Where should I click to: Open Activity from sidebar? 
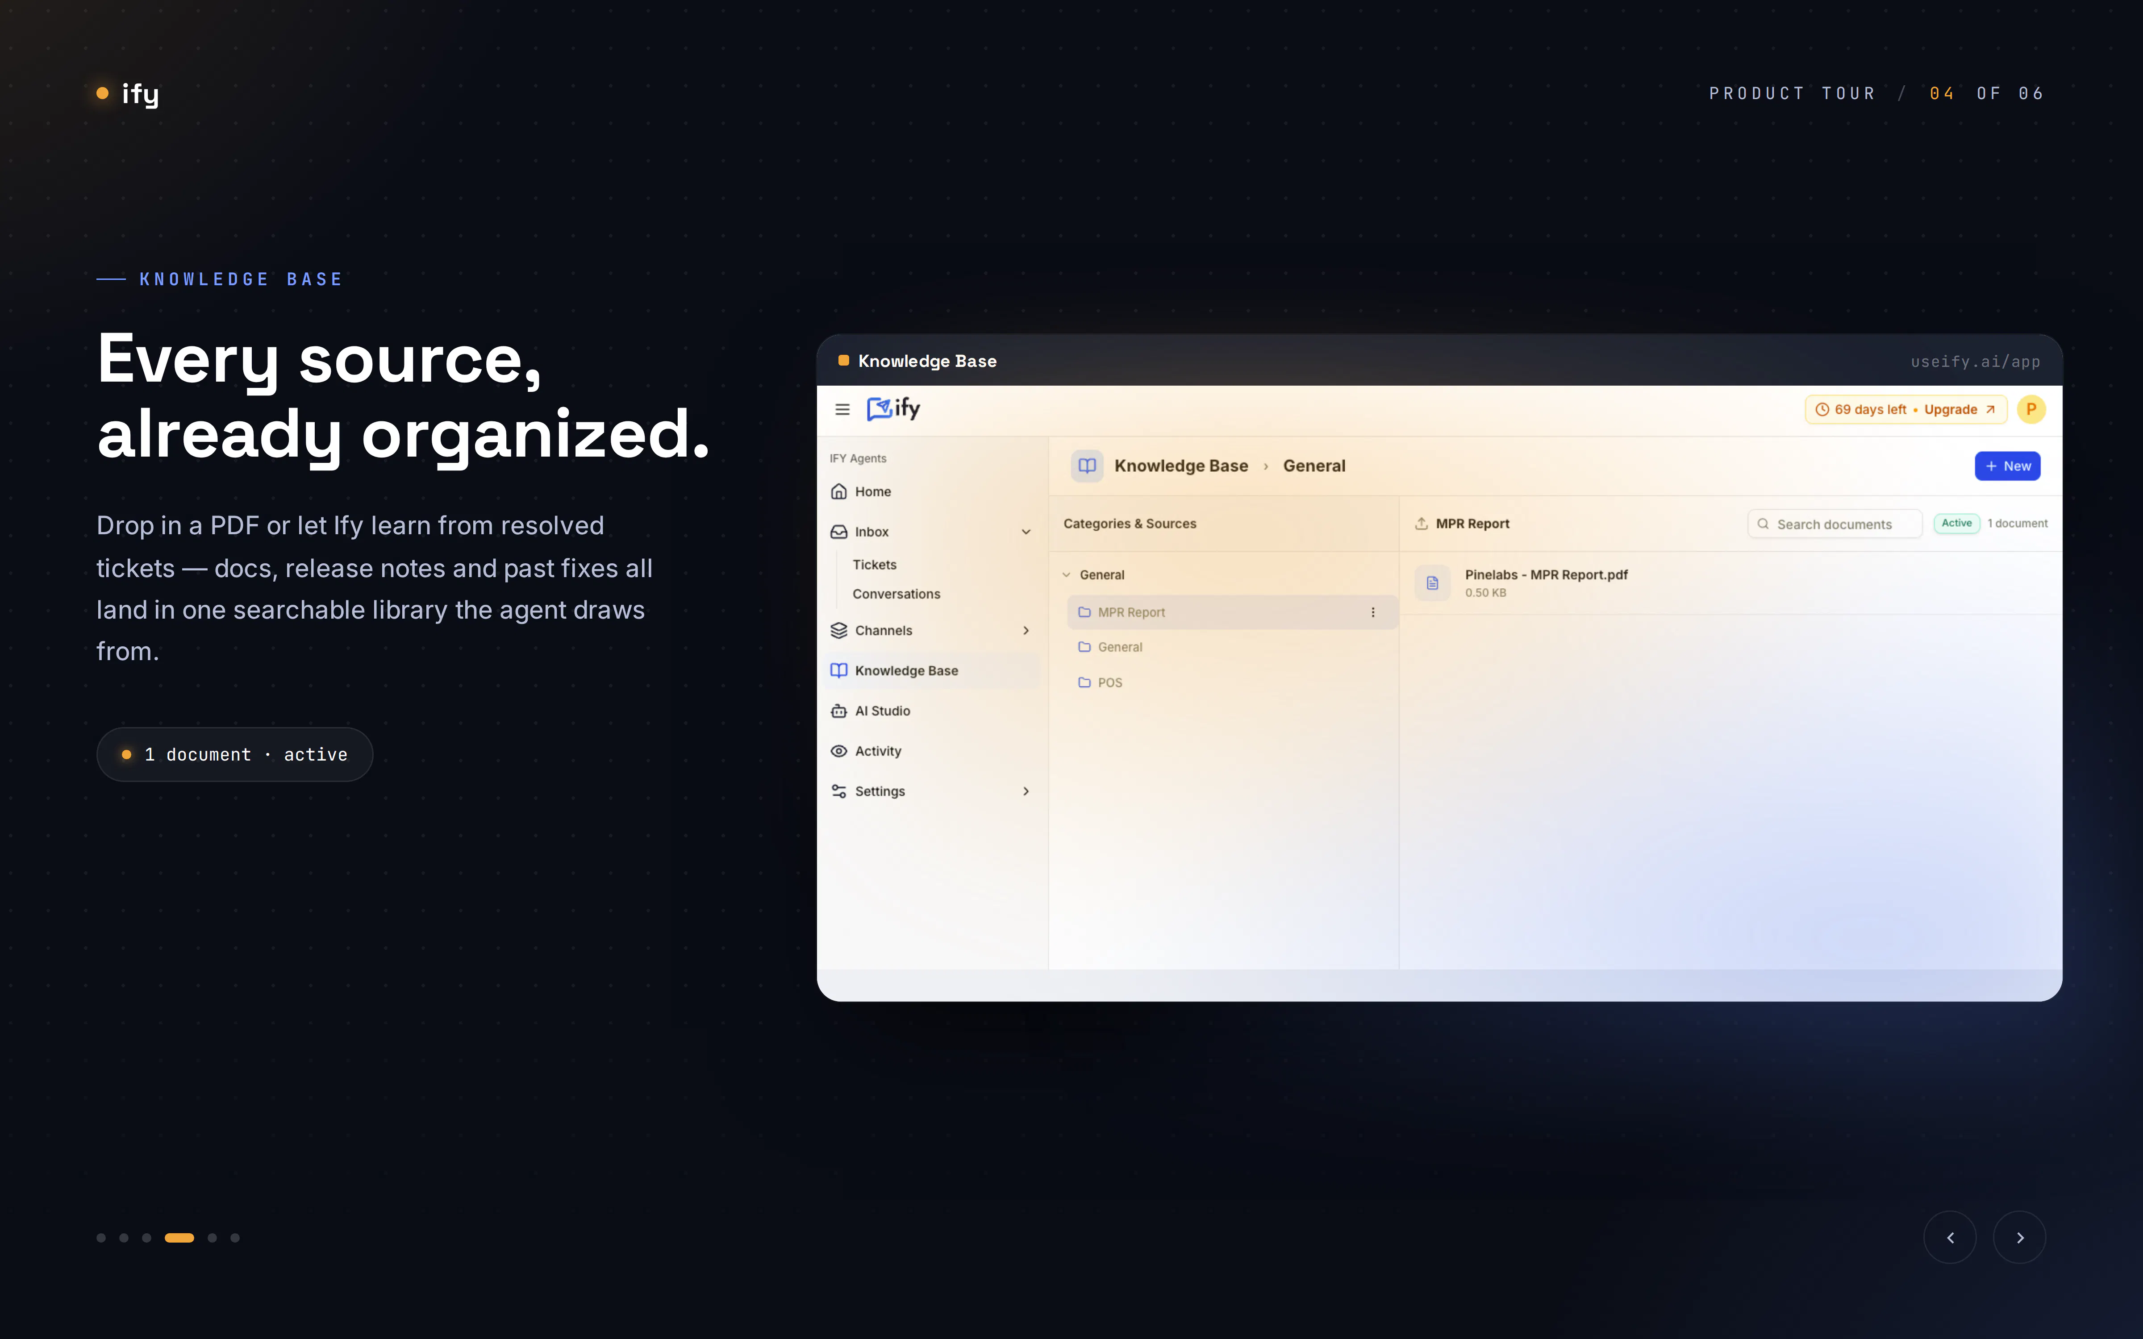point(932,751)
